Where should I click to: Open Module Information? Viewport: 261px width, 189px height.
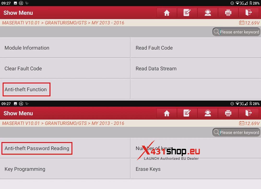65,48
